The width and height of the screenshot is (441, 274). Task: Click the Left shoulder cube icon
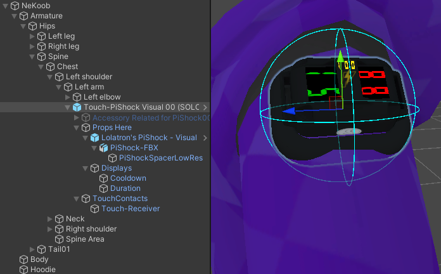(59, 77)
